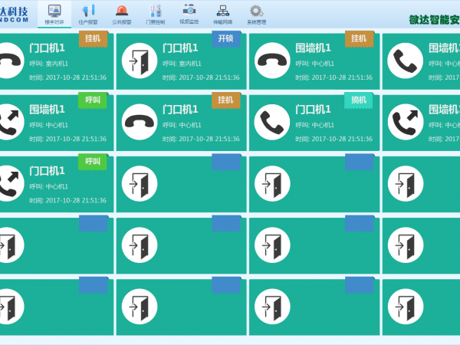Open the 视频监控 camera icon
Image resolution: width=460 pixels, height=345 pixels.
click(188, 11)
